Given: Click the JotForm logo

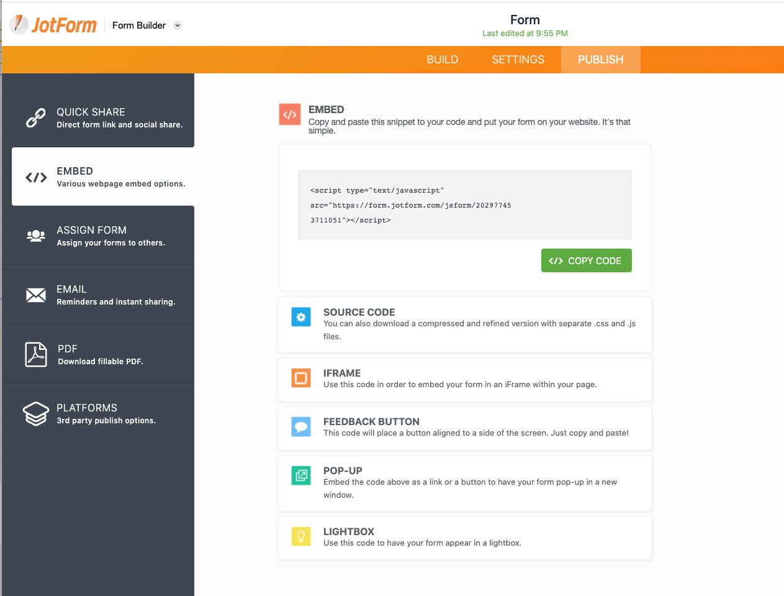Looking at the screenshot, I should coord(53,25).
